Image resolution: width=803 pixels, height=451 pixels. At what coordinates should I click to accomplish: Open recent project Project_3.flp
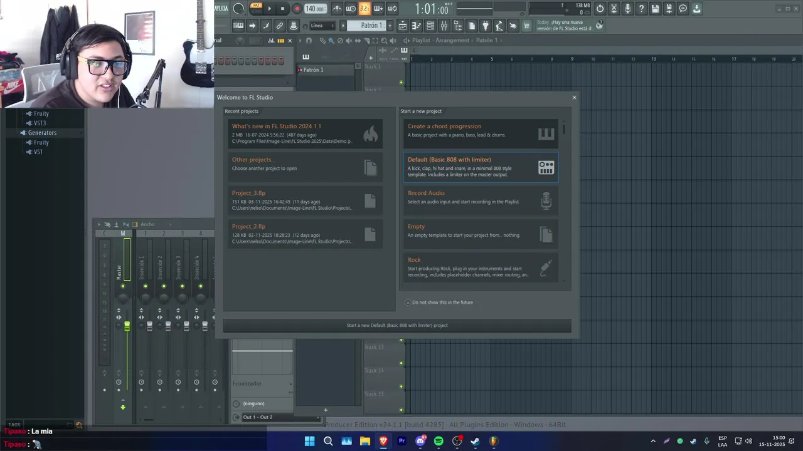click(x=305, y=200)
